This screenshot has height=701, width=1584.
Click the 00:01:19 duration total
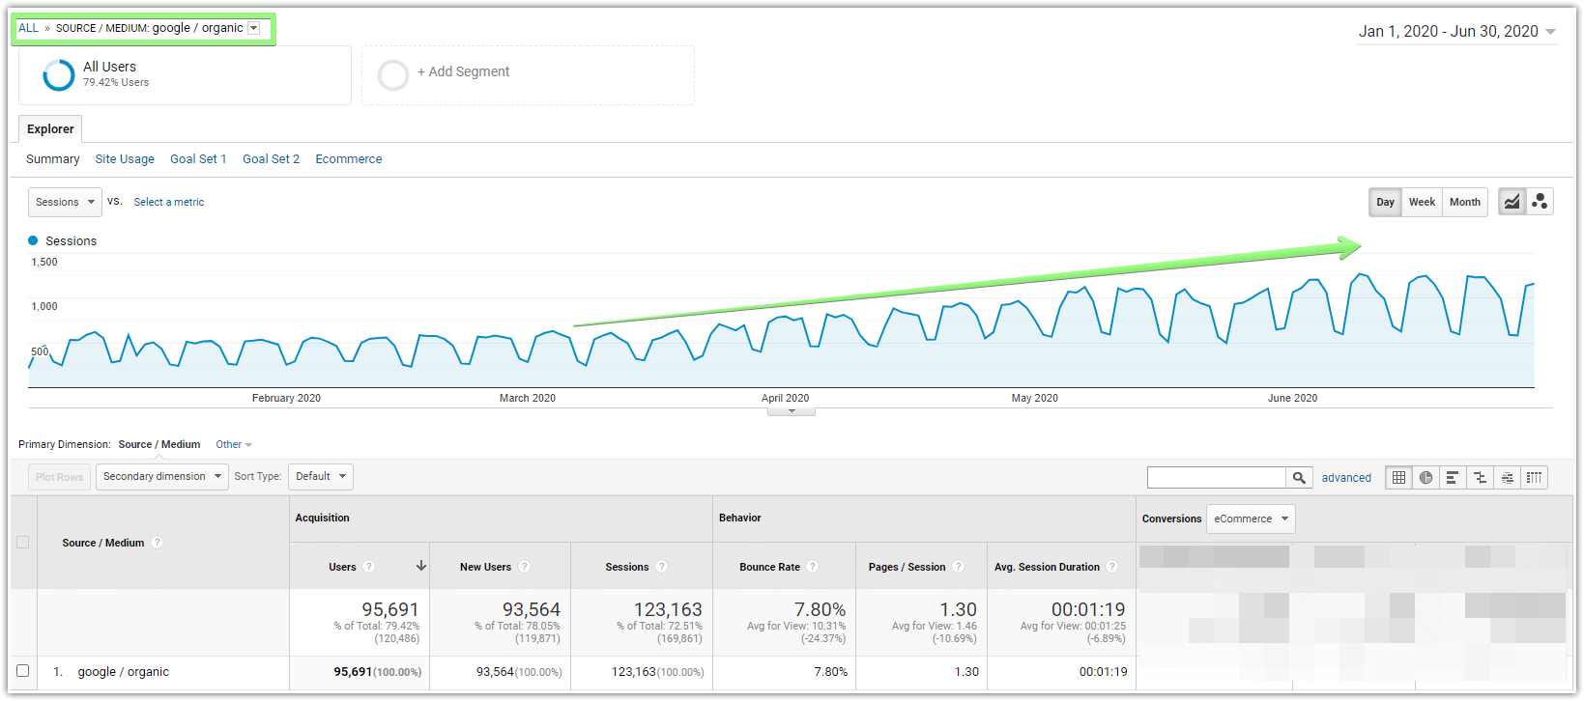pos(1088,609)
